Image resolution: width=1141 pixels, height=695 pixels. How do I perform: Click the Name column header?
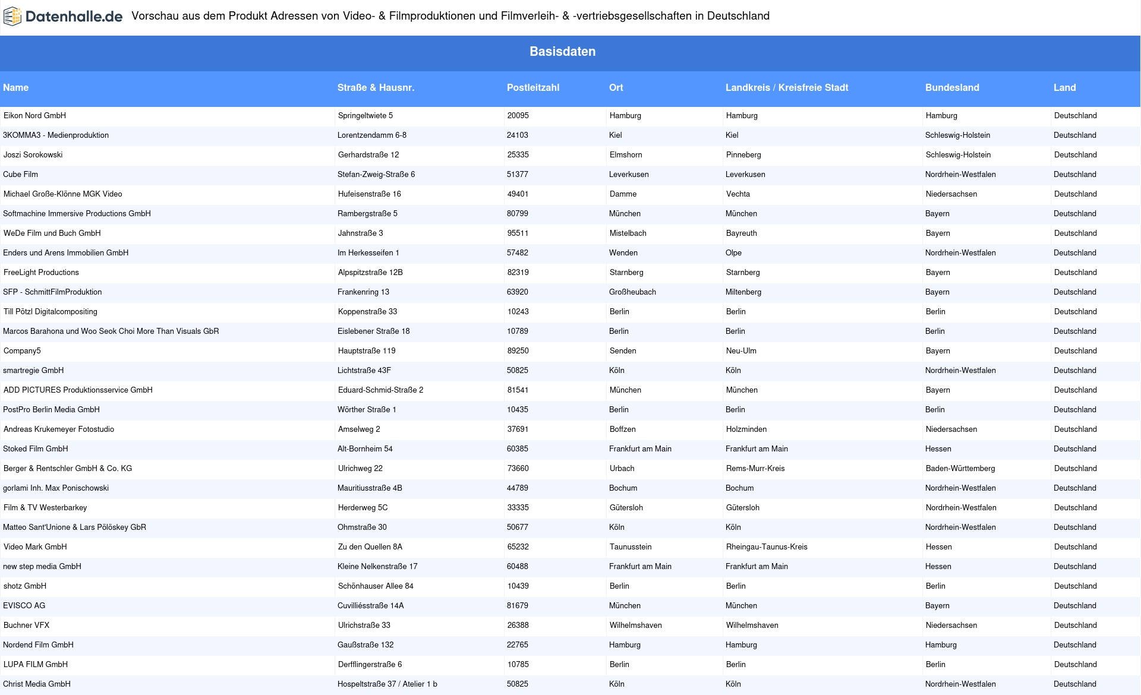click(x=16, y=88)
